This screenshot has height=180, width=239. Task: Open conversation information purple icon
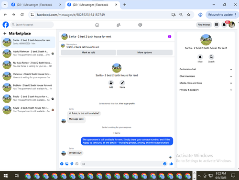pyautogui.click(x=170, y=37)
